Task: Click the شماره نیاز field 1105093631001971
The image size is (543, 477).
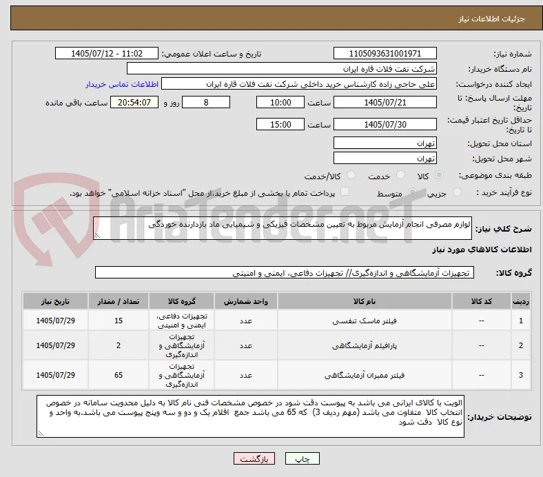Action: [385, 54]
